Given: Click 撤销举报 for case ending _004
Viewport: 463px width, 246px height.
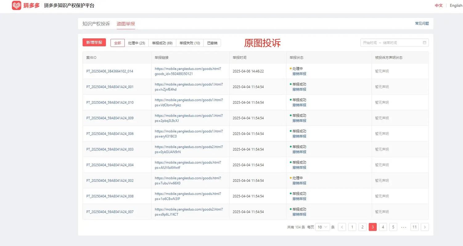Looking at the screenshot, I should click(299, 168).
